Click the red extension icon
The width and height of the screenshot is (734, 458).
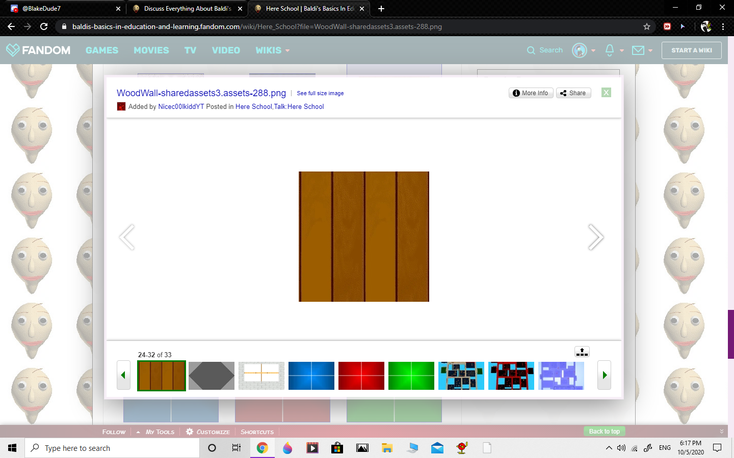click(x=667, y=26)
